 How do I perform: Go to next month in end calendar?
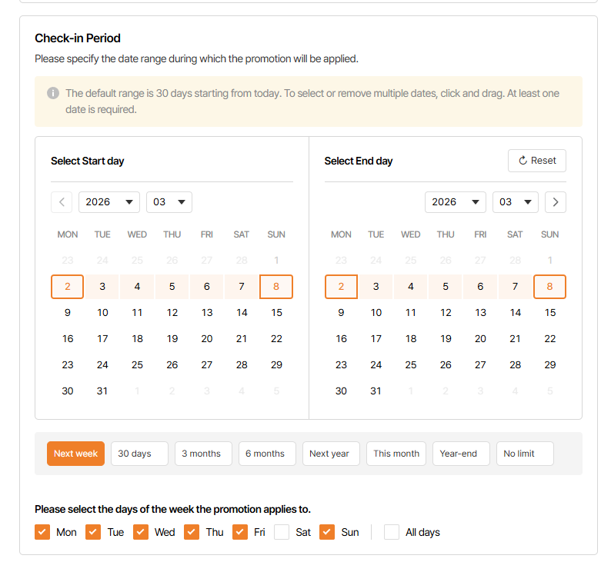(x=556, y=202)
